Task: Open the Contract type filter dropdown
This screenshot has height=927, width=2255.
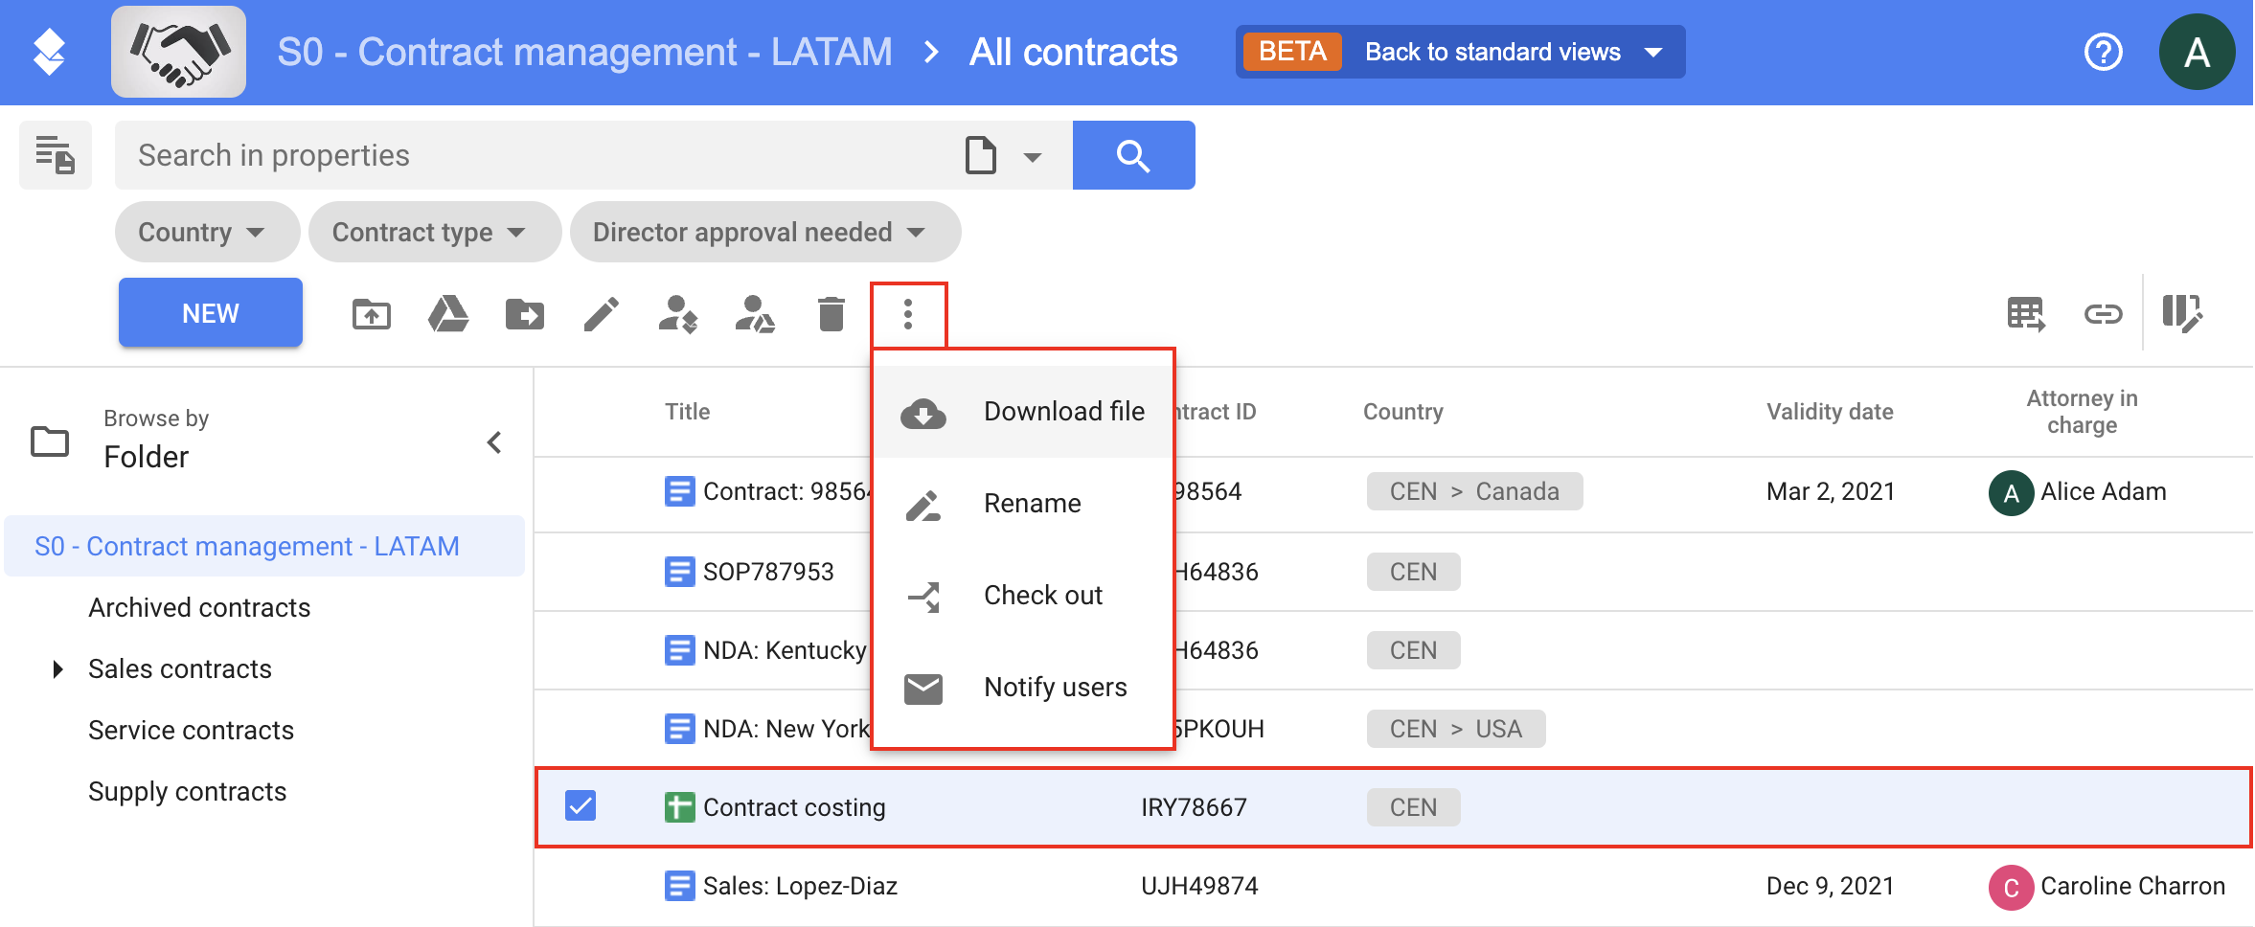Action: click(434, 232)
